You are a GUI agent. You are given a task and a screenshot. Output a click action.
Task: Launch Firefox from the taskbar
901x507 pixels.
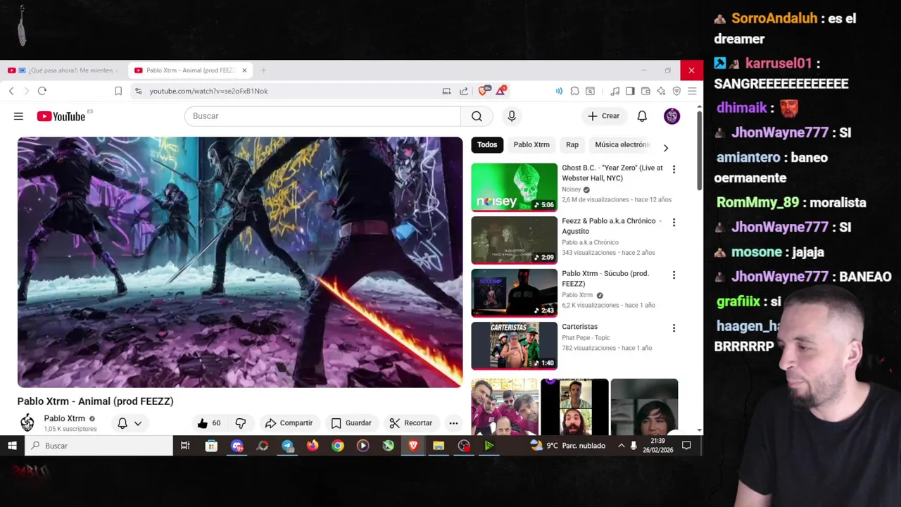(x=313, y=446)
